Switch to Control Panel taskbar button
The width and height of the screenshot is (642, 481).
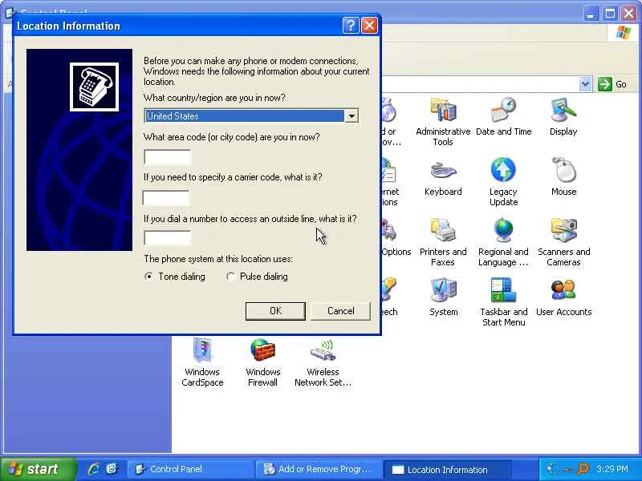(x=190, y=469)
